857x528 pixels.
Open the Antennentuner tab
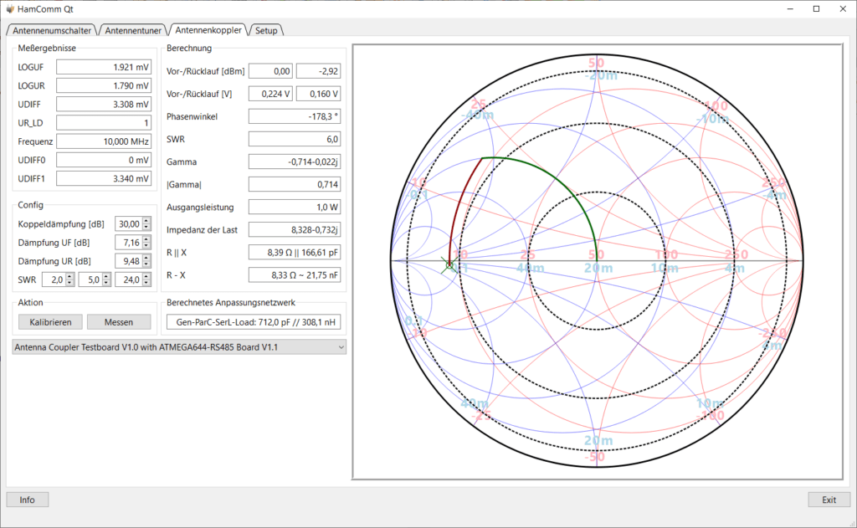(x=133, y=31)
